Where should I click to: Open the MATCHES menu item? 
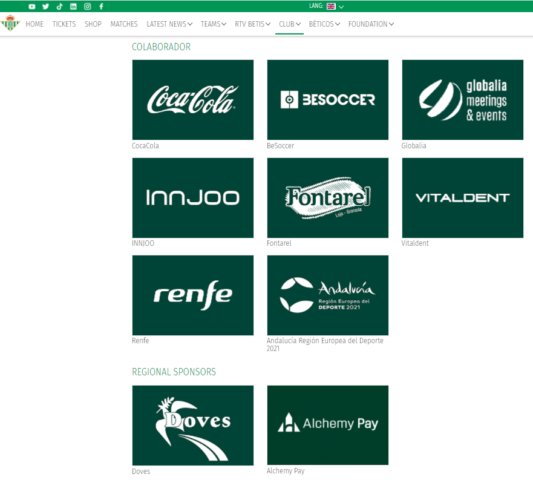(124, 24)
